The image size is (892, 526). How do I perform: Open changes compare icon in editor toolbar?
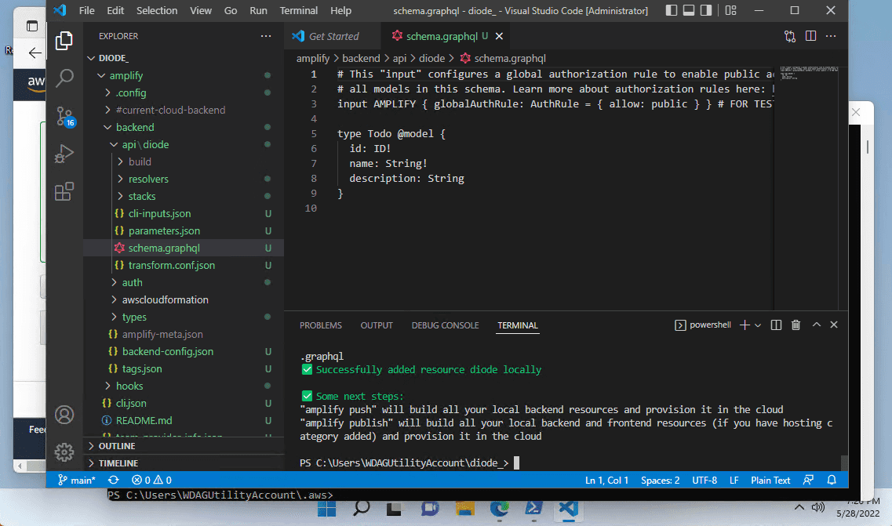(x=789, y=36)
